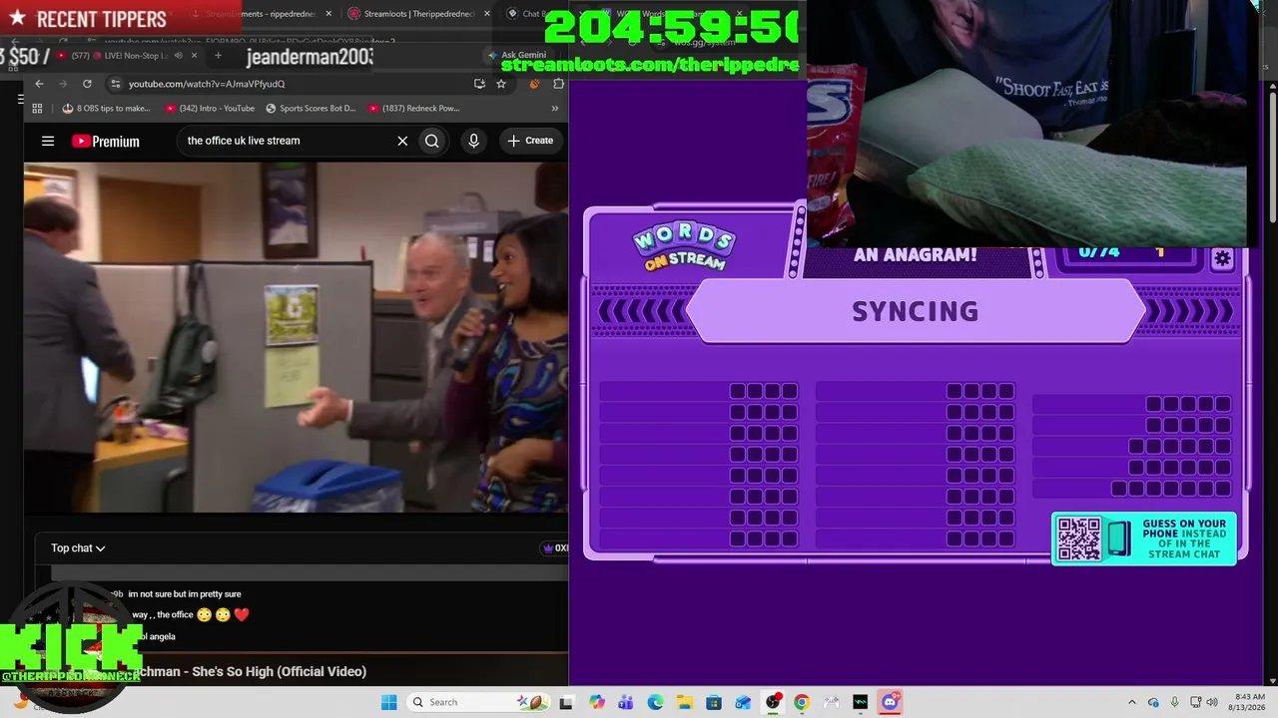Expand the Top chat dropdown
Image resolution: width=1278 pixels, height=718 pixels.
point(78,547)
